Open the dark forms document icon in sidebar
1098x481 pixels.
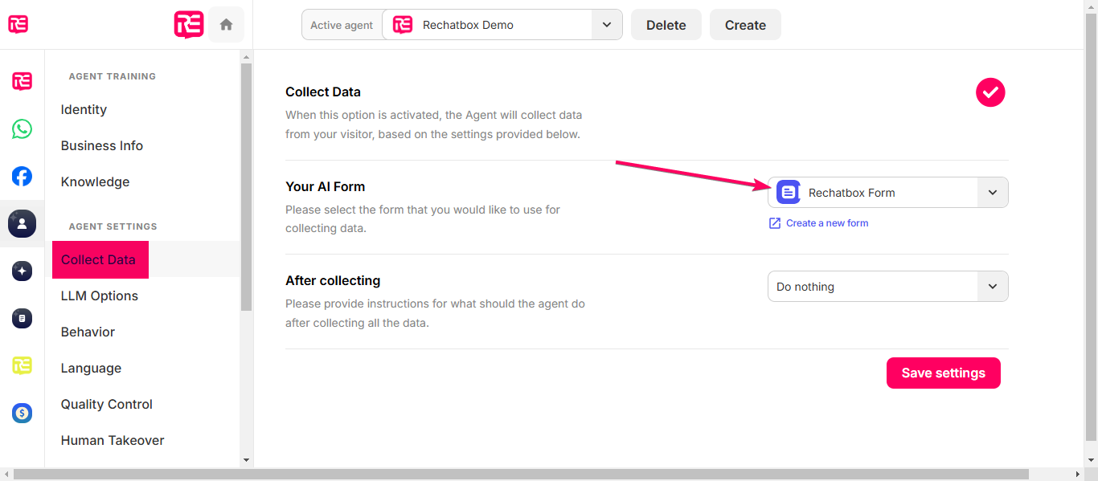pos(22,318)
